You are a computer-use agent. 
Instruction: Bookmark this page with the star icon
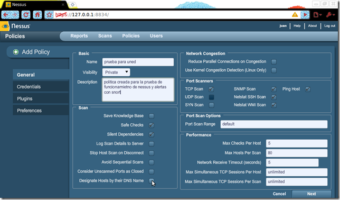coord(49,15)
